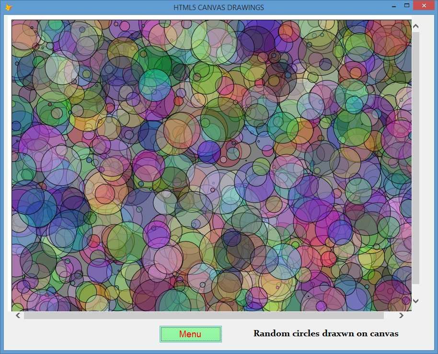438x354 pixels.
Task: Click the up arrow on the vertical scrollbar
Action: (x=415, y=26)
